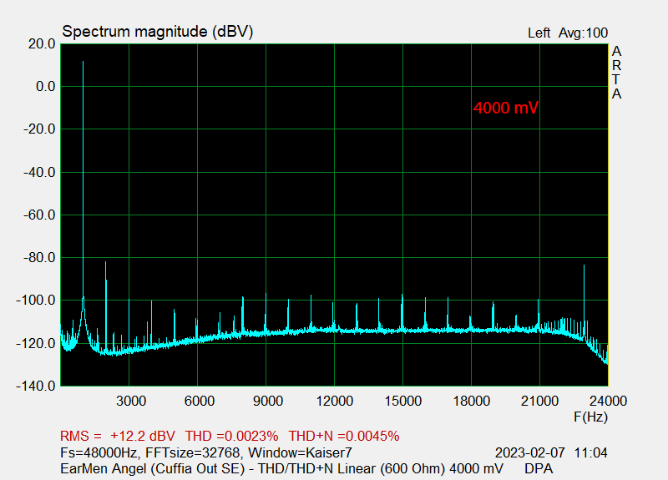Click the 'THD =0.0023%' value
Screen dimensions: 668x480
point(231,436)
